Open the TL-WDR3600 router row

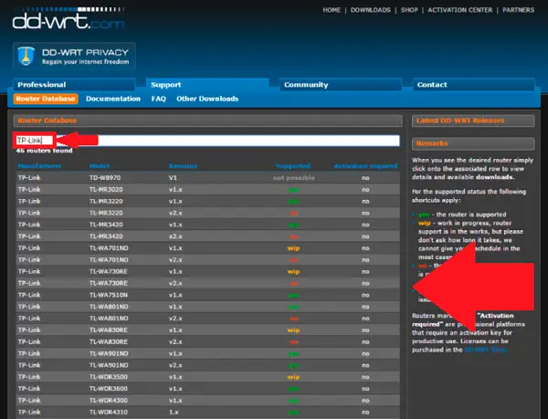pos(207,389)
